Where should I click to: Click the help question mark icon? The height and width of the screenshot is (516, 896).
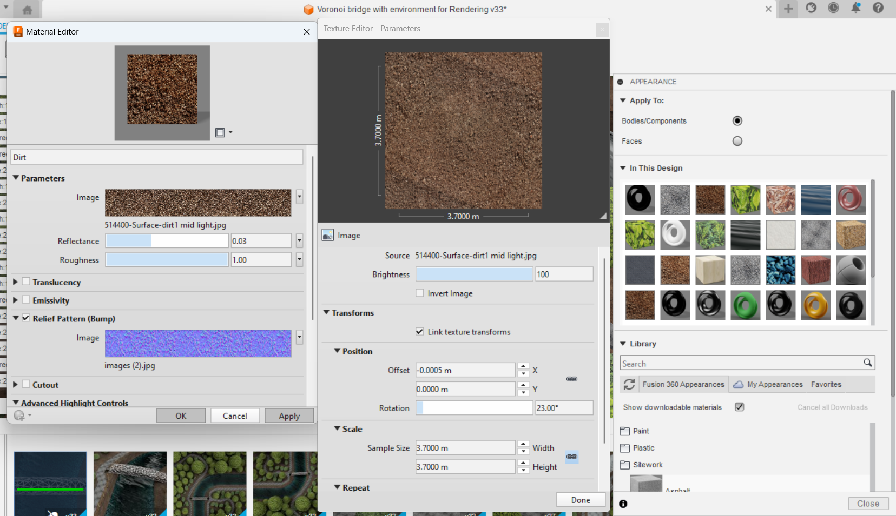(x=878, y=8)
